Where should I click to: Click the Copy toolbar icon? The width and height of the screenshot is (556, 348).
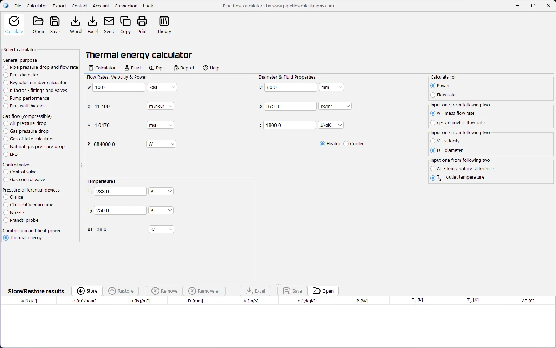125,25
